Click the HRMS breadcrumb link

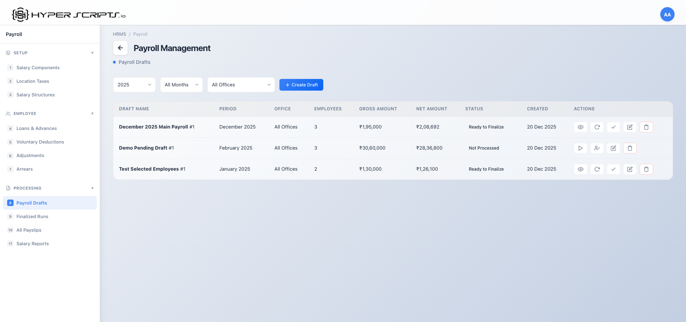(x=119, y=34)
